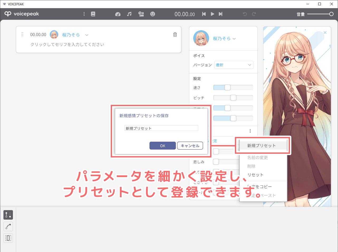The width and height of the screenshot is (338, 252).
Task: Click the character illustration of 桜乃そら
Action: point(297,117)
